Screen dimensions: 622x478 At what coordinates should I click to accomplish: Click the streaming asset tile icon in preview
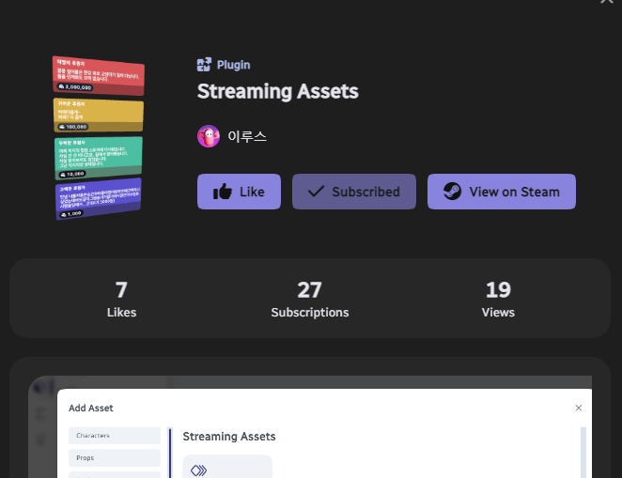point(199,470)
